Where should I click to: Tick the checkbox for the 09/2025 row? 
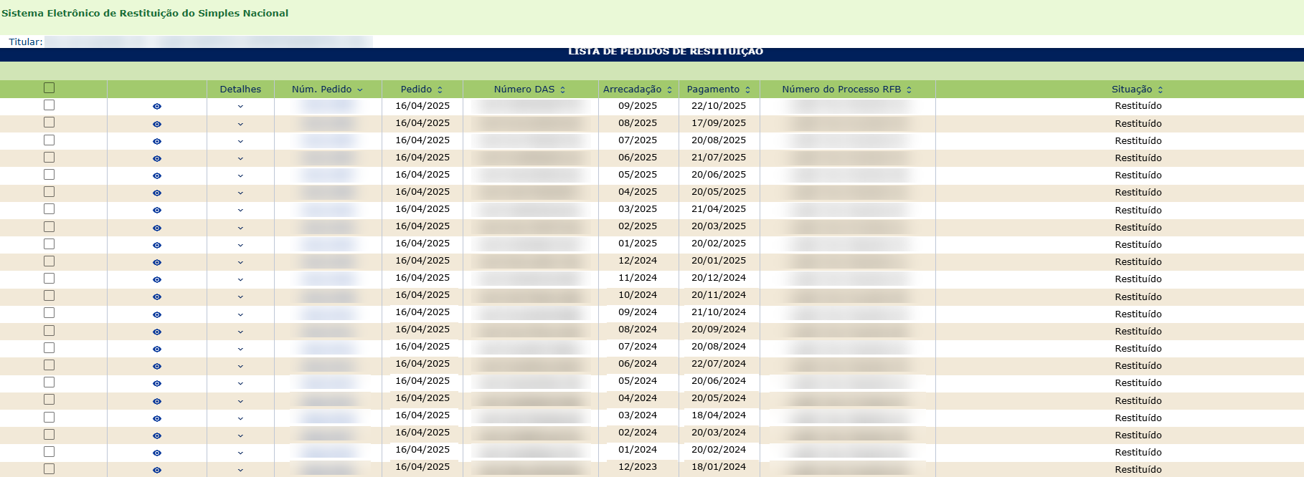click(x=49, y=105)
